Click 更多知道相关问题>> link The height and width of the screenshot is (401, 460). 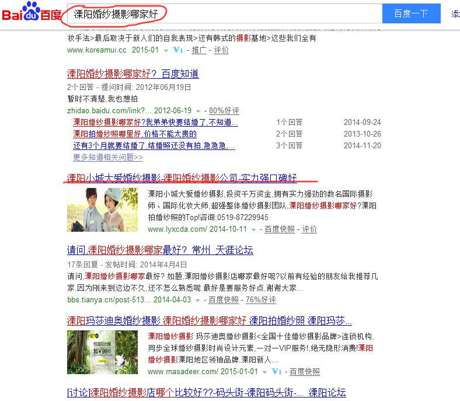(x=108, y=157)
